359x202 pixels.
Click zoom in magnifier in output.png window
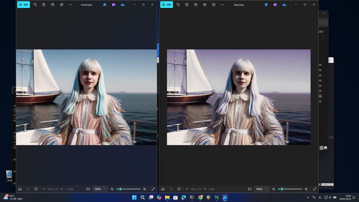(x=145, y=189)
